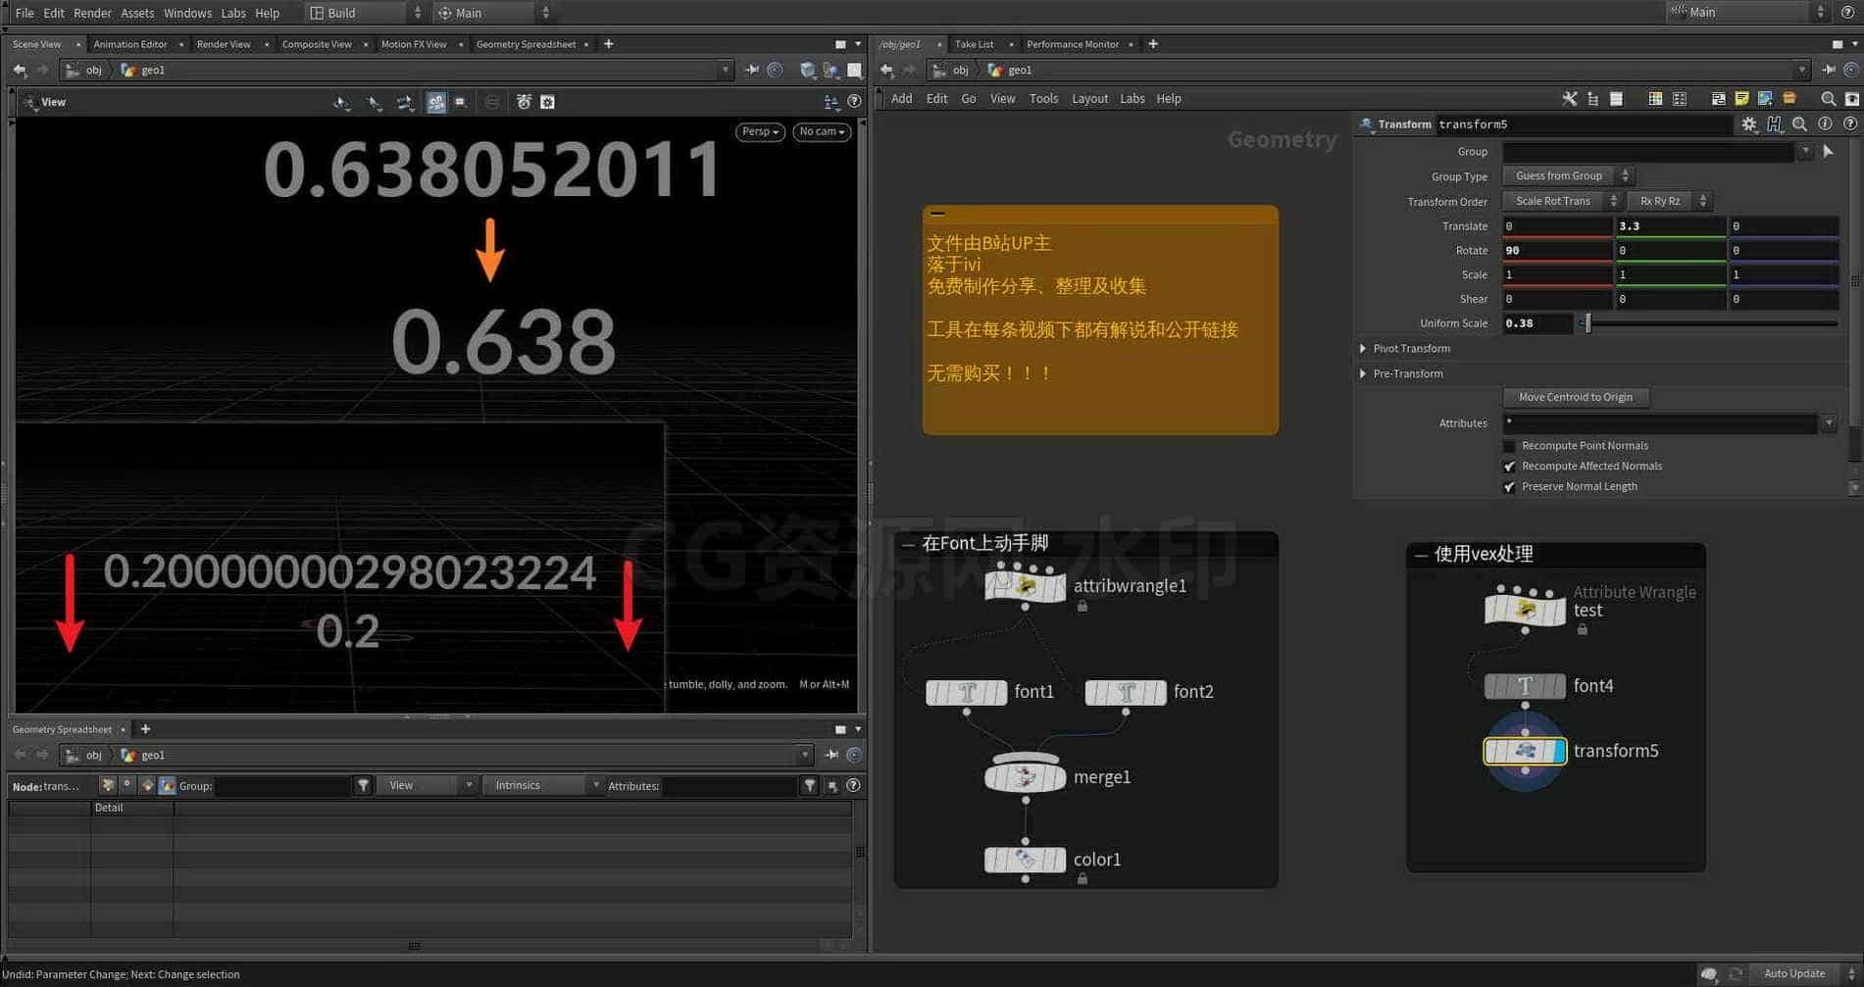
Task: Click the viewport help question icon
Action: tap(854, 102)
